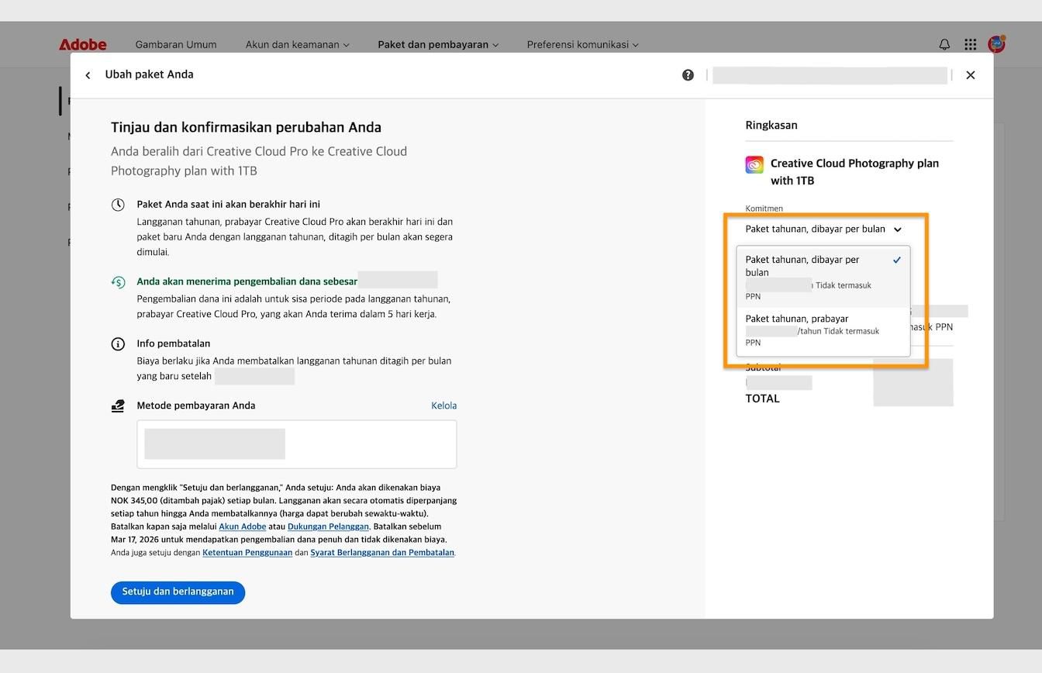Screen dimensions: 1042x673
Task: Click the 'Info pembatalan' heading
Action: coord(174,343)
